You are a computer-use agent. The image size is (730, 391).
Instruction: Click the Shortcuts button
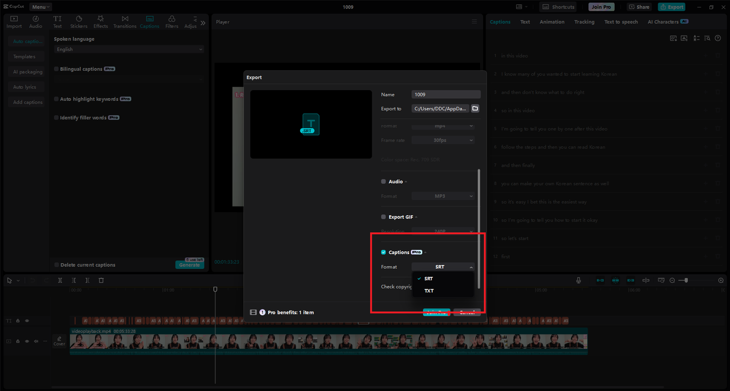pyautogui.click(x=558, y=7)
